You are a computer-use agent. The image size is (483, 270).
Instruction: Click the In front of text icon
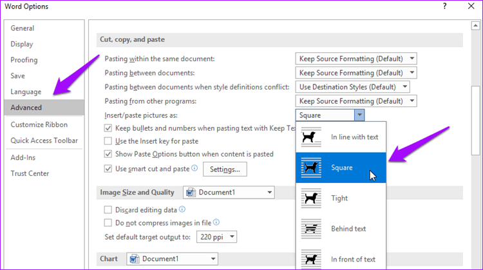(311, 259)
